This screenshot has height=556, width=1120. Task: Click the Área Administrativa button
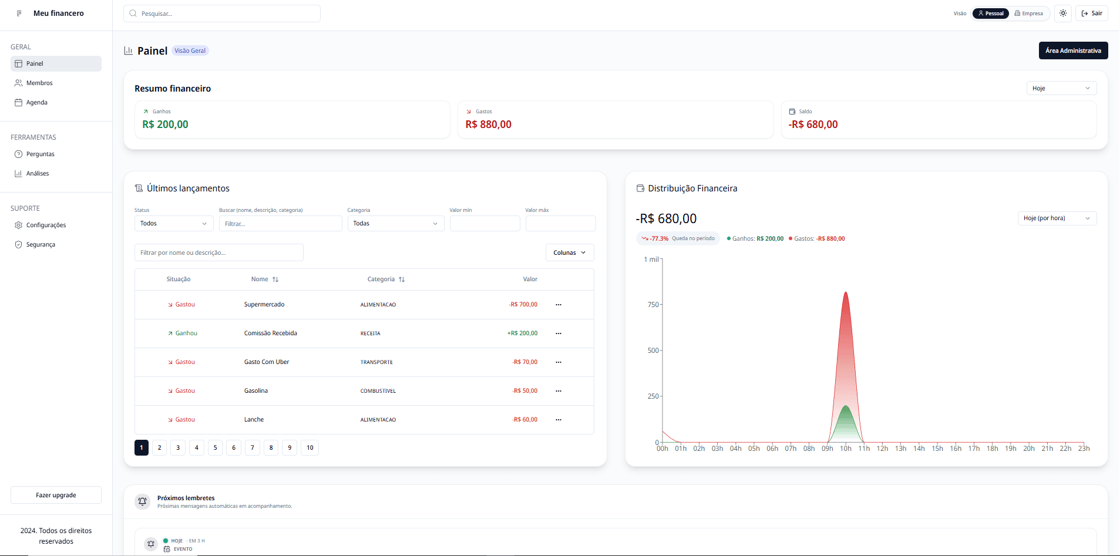pyautogui.click(x=1072, y=50)
